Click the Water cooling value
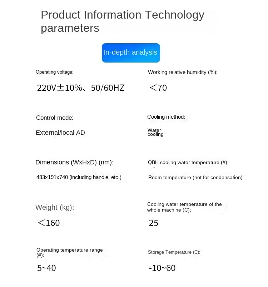The width and height of the screenshot is (268, 287). 155,132
